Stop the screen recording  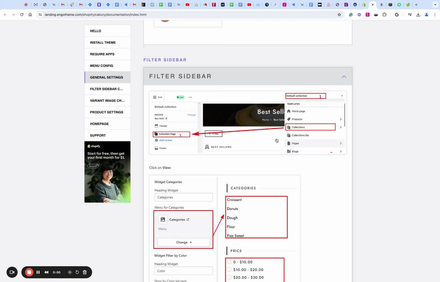coord(29,272)
